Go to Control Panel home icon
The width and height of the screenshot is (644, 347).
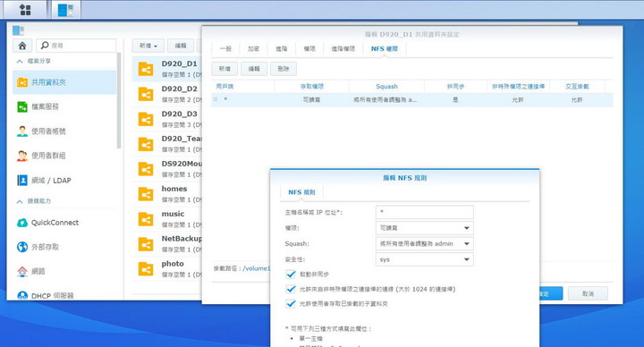22,46
